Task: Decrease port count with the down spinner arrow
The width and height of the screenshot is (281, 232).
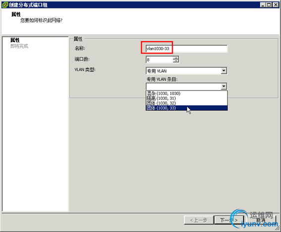Action: [176, 61]
